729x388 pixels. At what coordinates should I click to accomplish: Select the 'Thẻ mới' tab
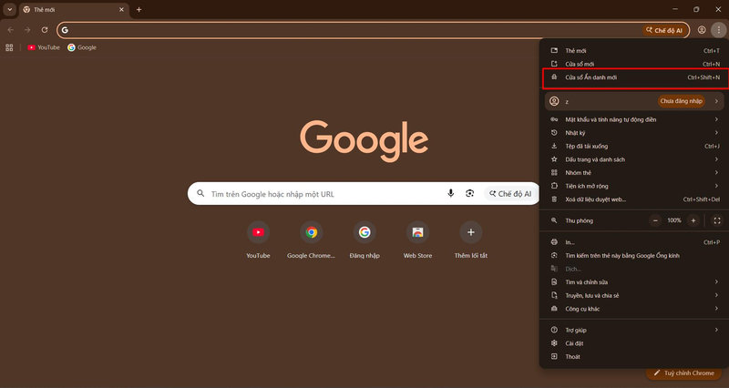(x=75, y=10)
